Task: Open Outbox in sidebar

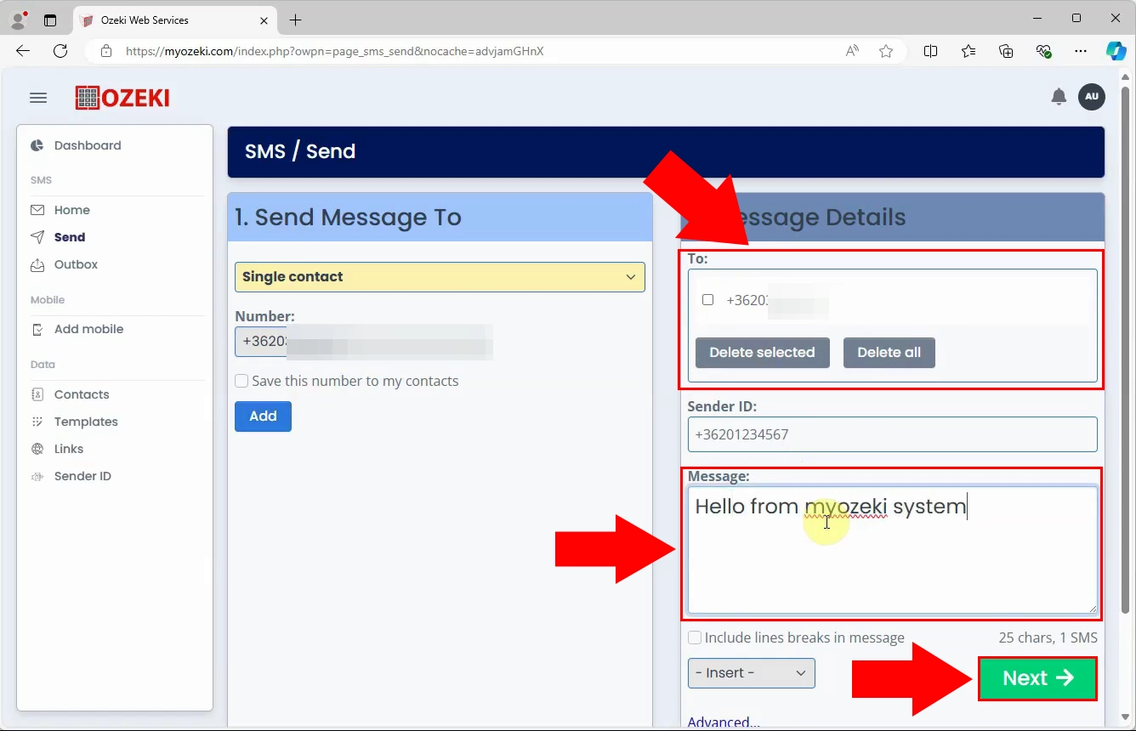Action: tap(76, 264)
